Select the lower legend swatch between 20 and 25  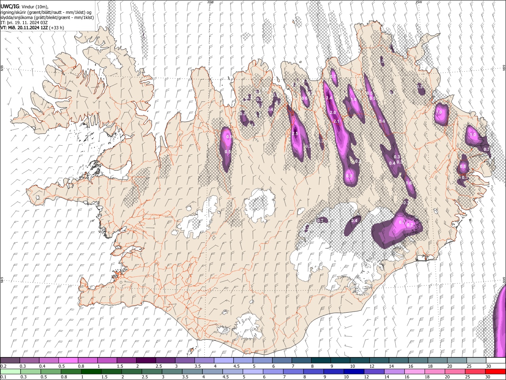456,371
